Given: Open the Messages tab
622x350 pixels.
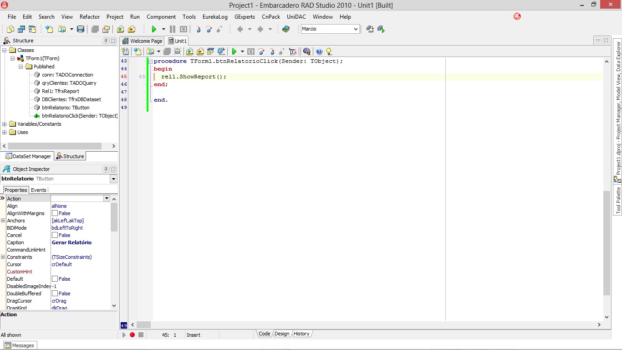Looking at the screenshot, I should click(x=20, y=345).
